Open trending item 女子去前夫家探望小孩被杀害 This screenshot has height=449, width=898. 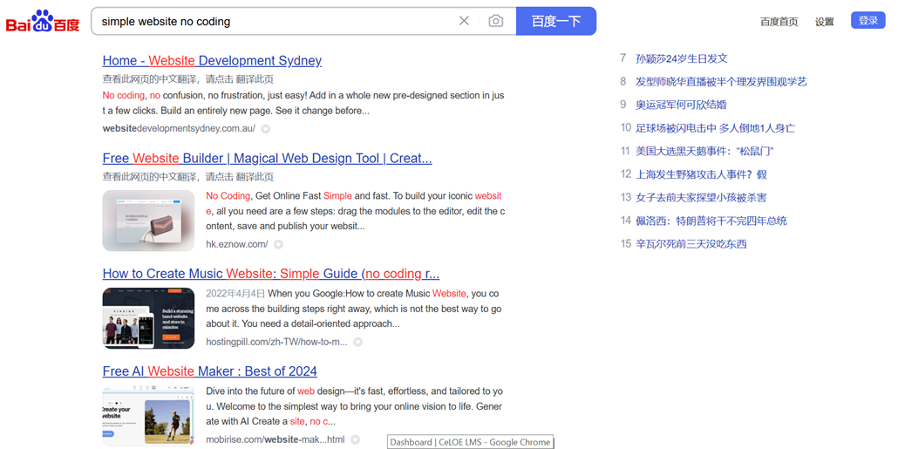click(701, 198)
